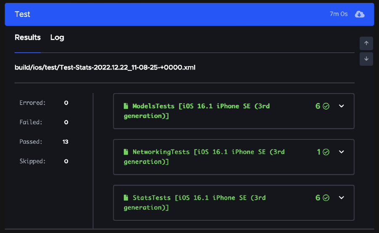The image size is (379, 233).
Task: Expand the NetworkingTests suite chevron
Action: [x=342, y=152]
